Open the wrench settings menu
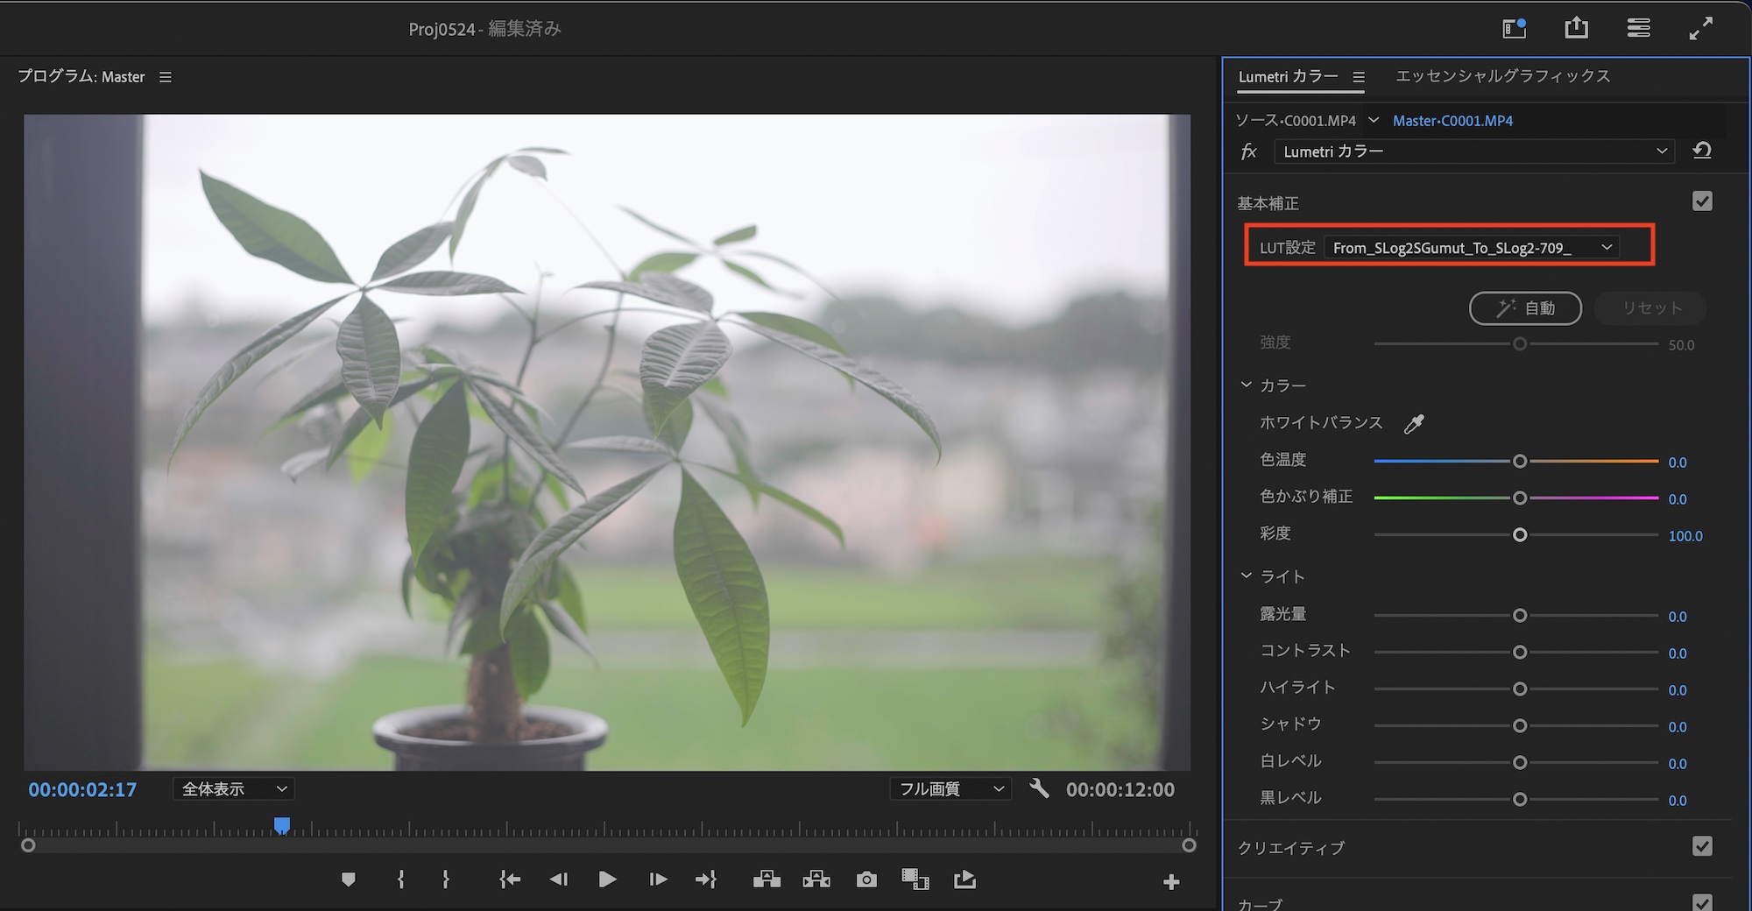The image size is (1752, 911). [x=1039, y=788]
